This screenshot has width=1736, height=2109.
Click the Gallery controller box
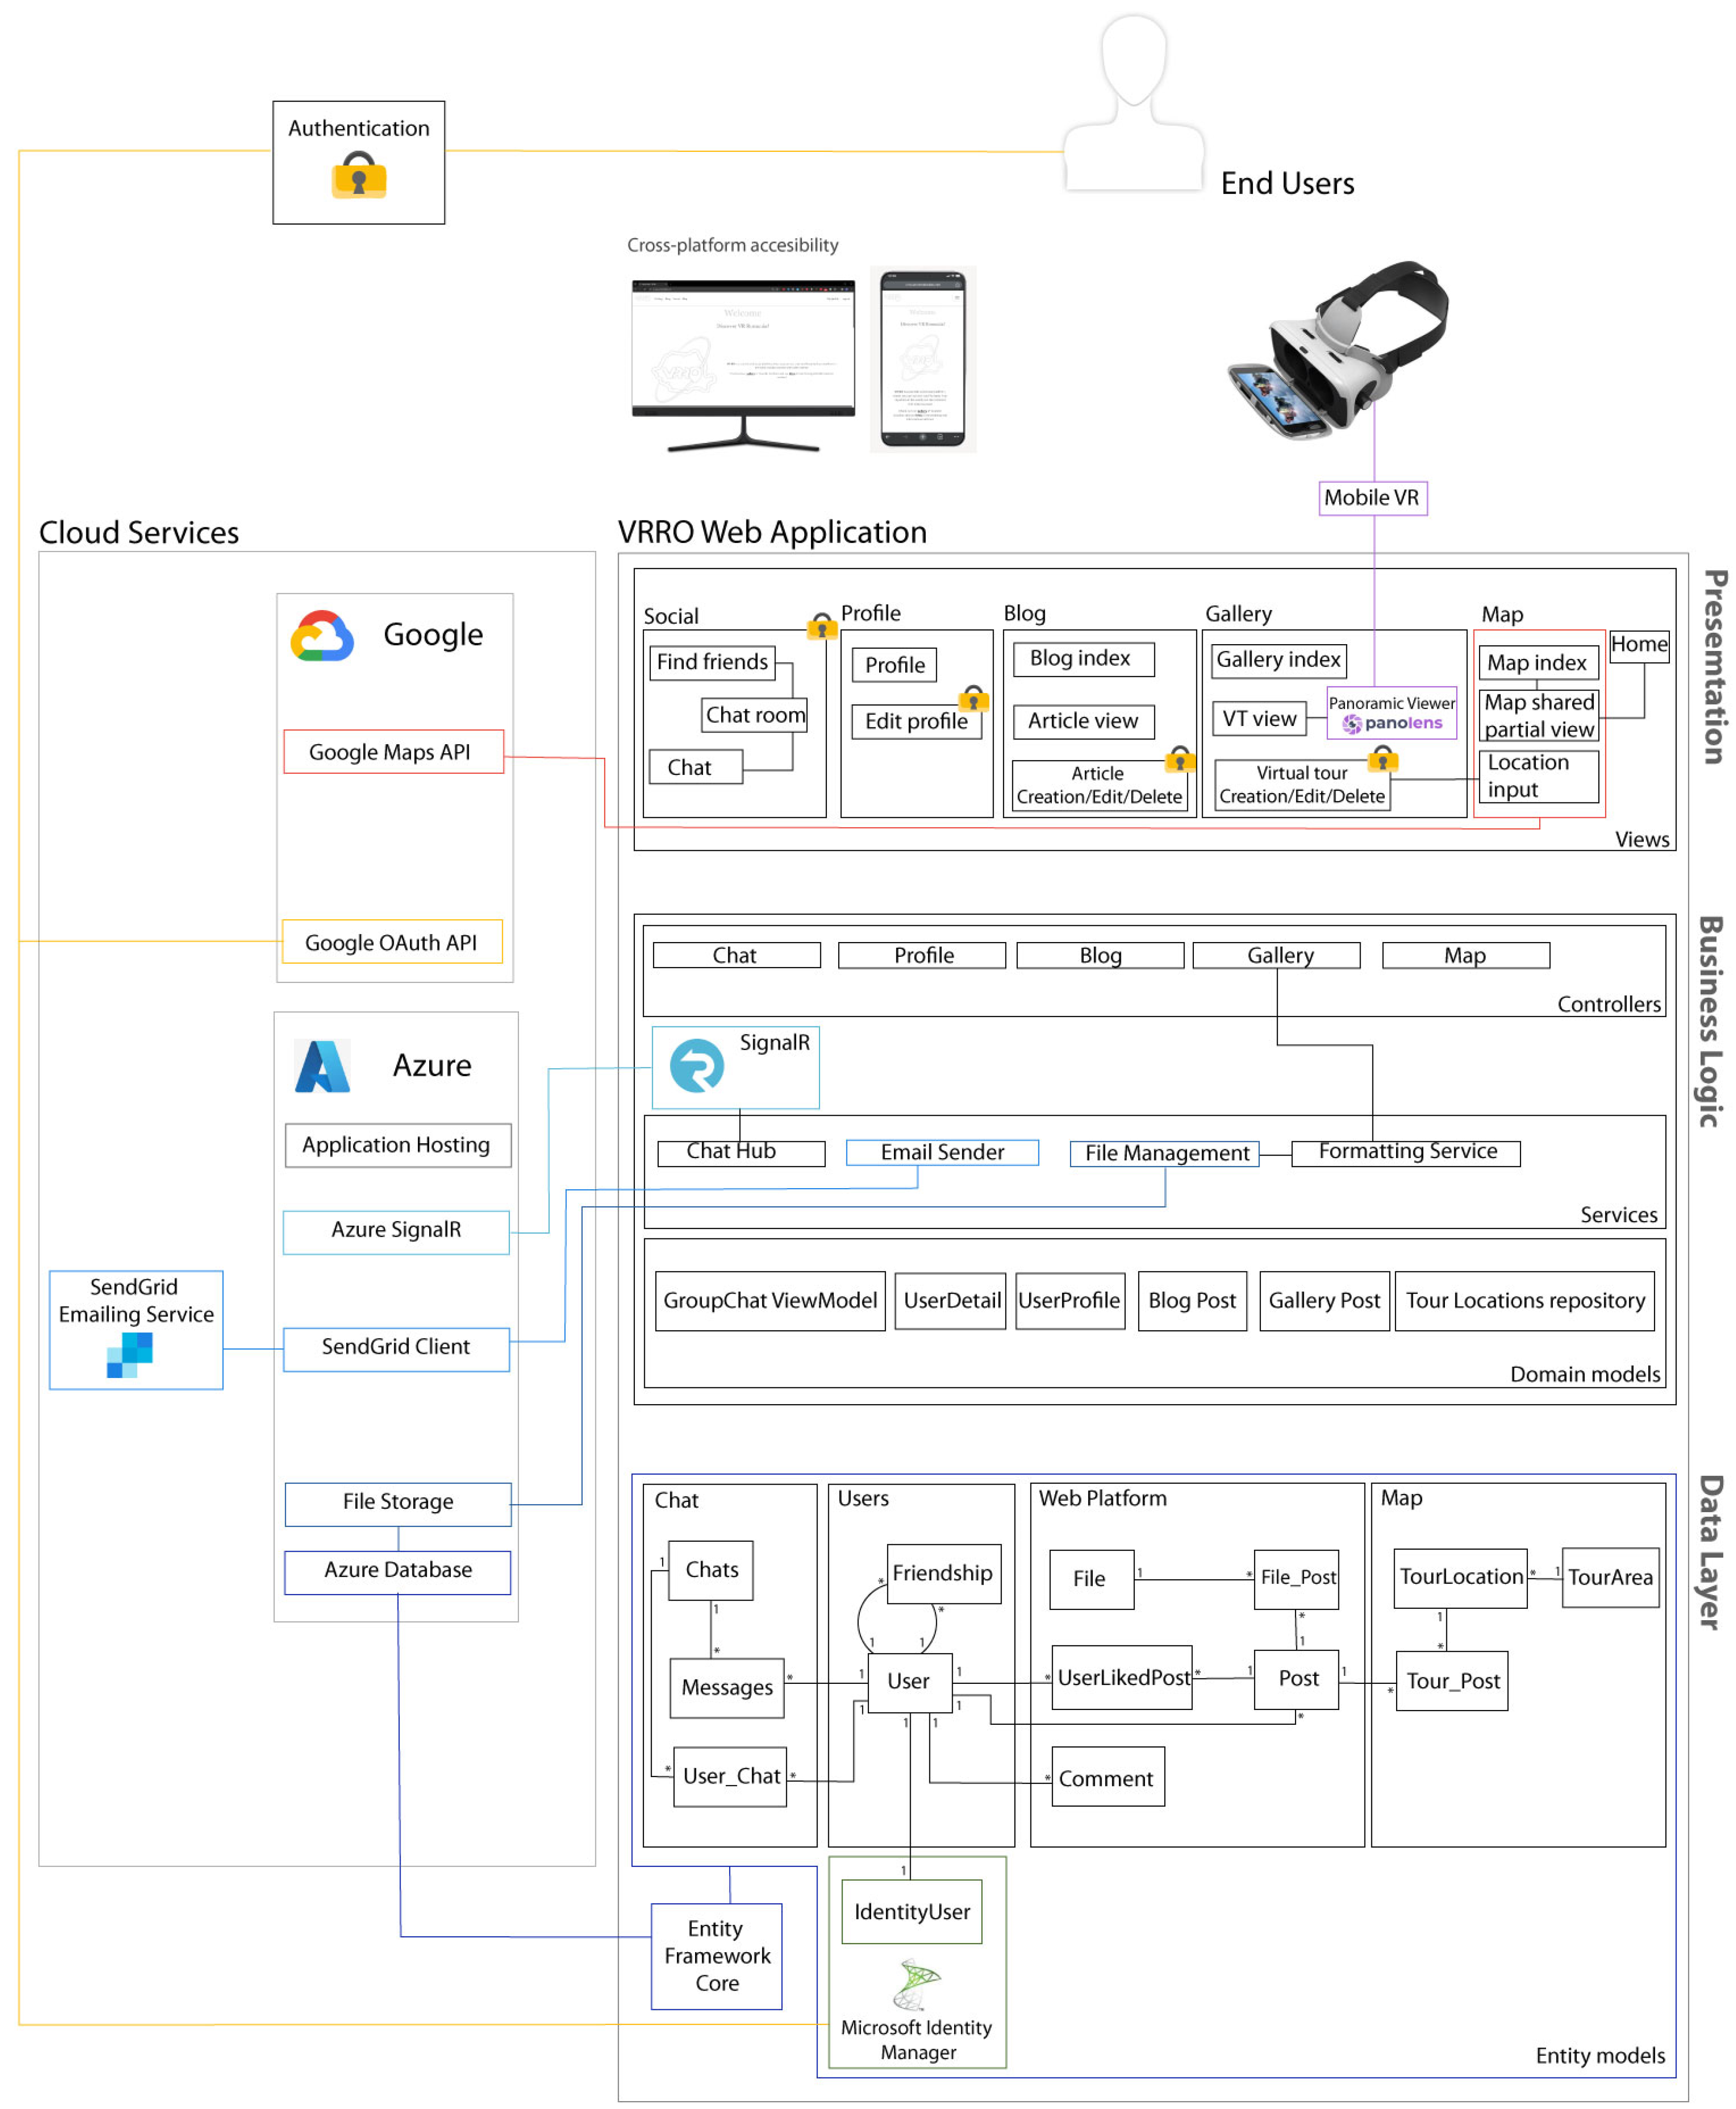tap(1276, 955)
